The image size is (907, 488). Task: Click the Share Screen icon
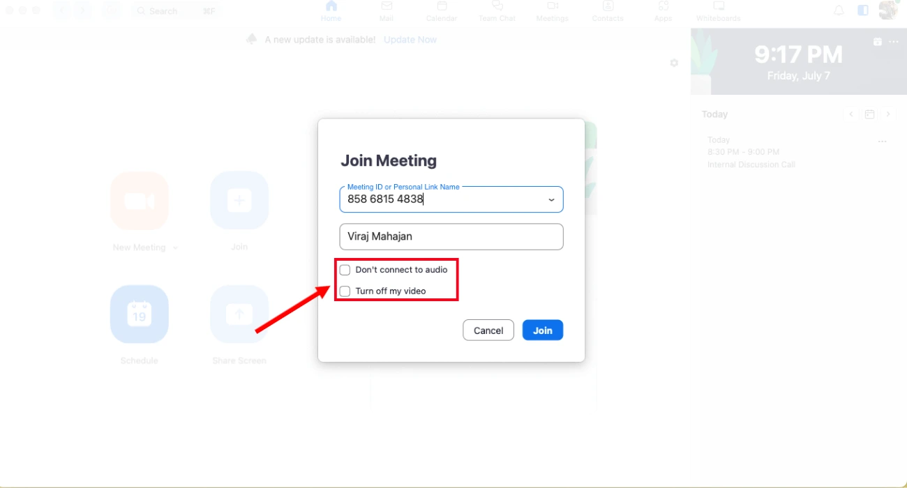[239, 314]
